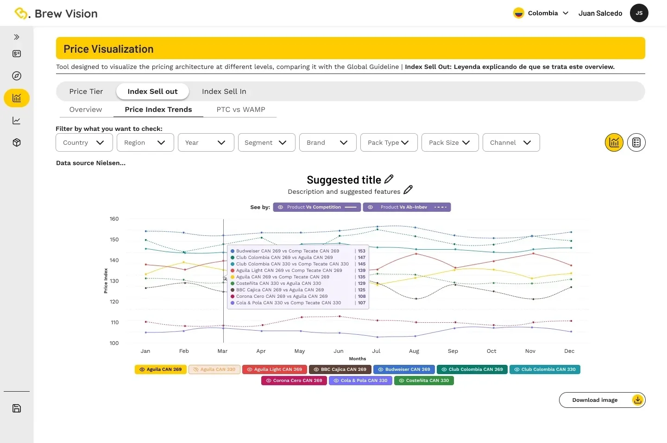Hide Club Colombia CAN 330 series
The image size is (667, 443).
tap(545, 369)
